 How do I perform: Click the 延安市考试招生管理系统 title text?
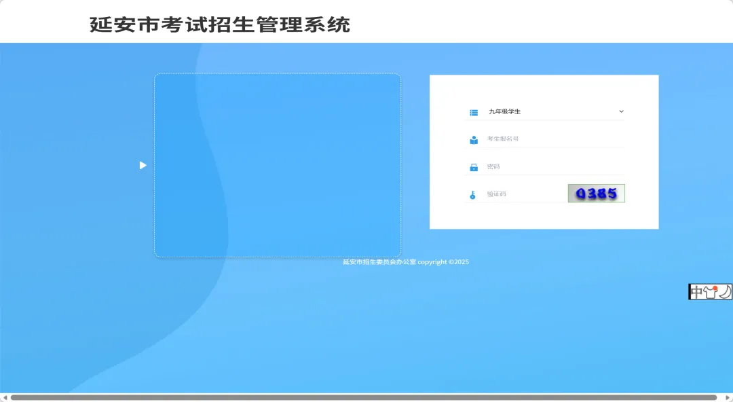pos(220,25)
